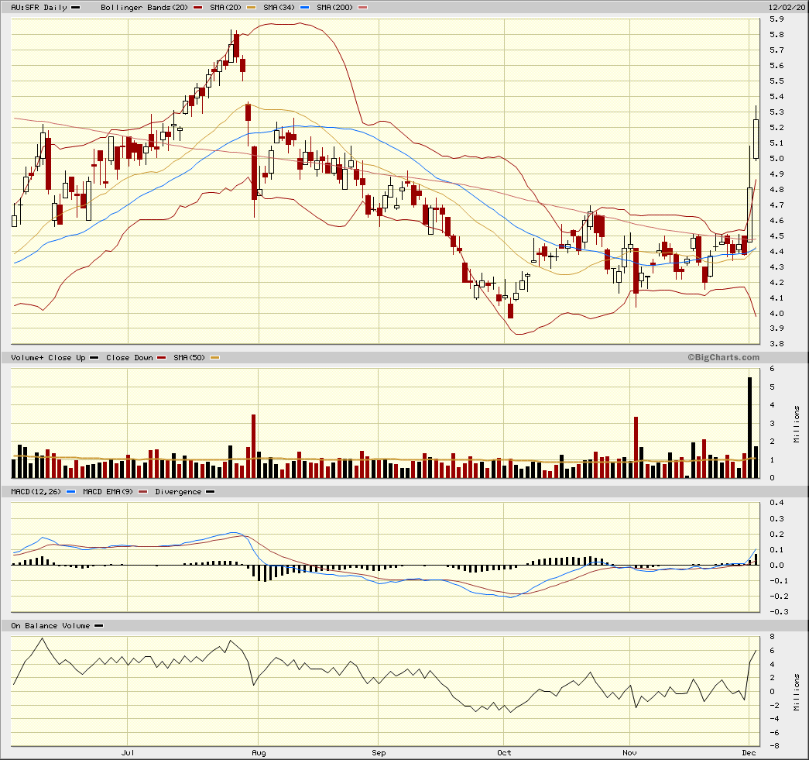Click the blue SMA(34) legend swatch
The image size is (809, 760).
coord(304,8)
